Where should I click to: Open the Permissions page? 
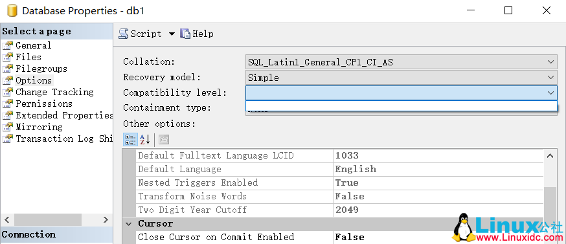pos(43,104)
